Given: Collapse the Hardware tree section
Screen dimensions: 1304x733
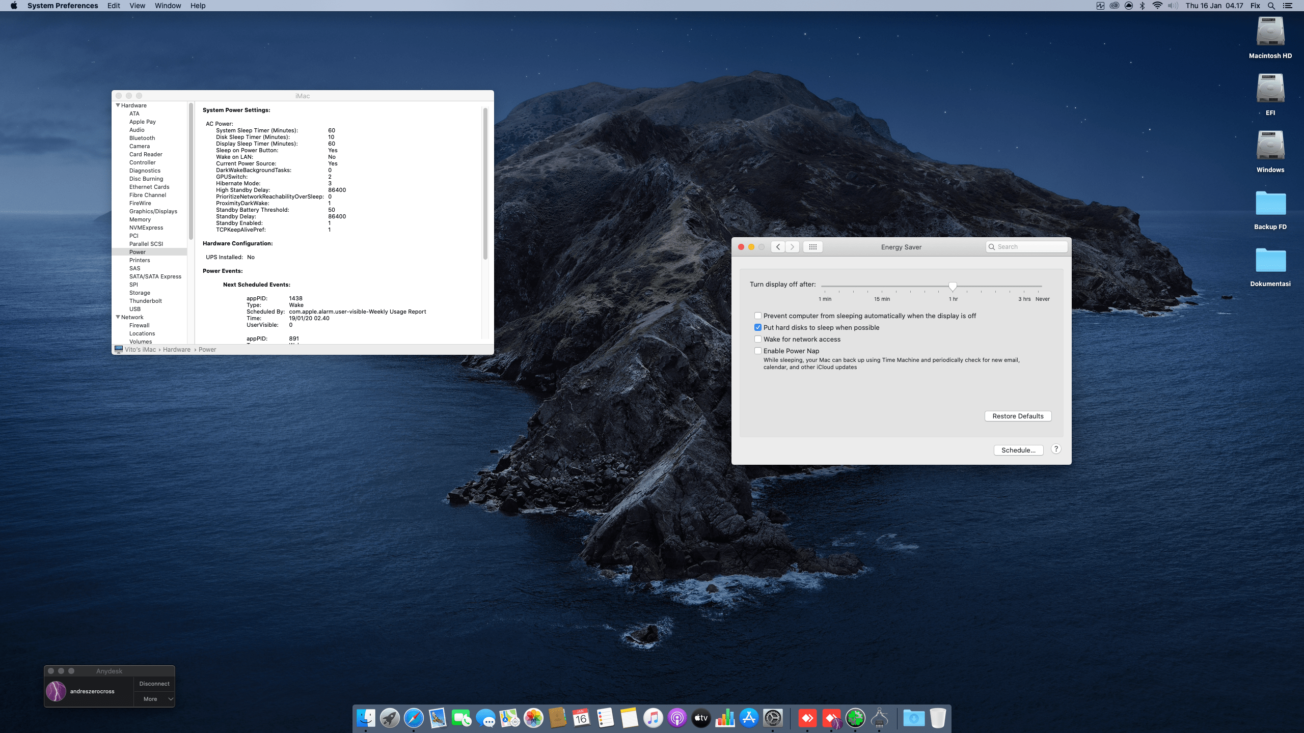Looking at the screenshot, I should 118,105.
